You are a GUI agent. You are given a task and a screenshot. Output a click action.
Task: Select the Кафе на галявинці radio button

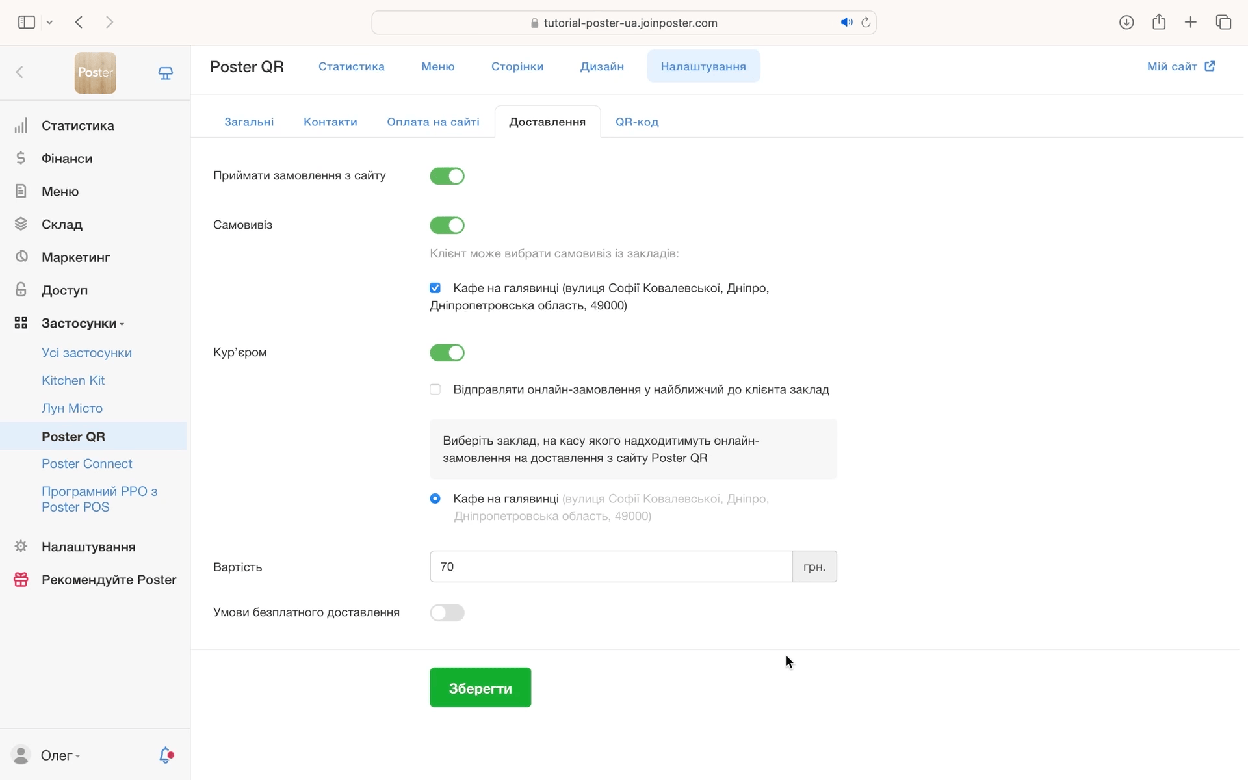(x=435, y=499)
